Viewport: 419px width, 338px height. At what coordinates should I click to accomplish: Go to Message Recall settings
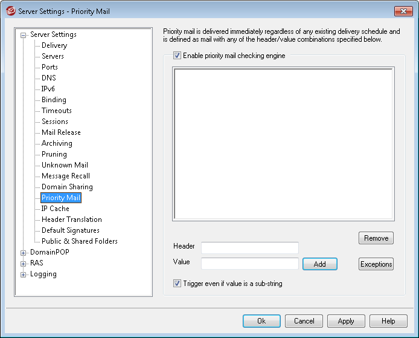point(65,176)
